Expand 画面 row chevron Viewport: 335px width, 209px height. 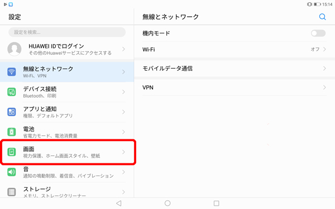pos(123,152)
